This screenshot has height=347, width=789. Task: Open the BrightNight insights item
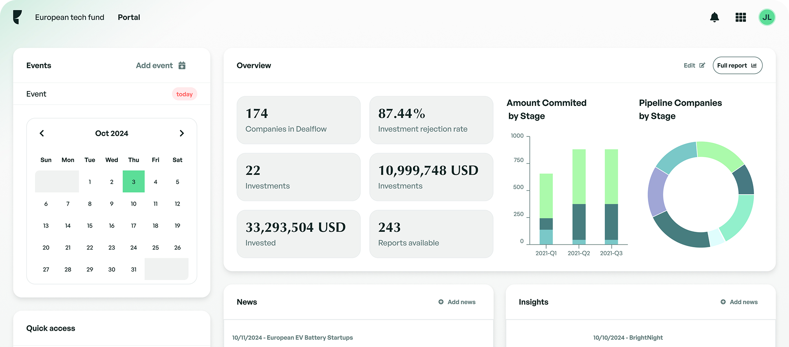click(628, 338)
